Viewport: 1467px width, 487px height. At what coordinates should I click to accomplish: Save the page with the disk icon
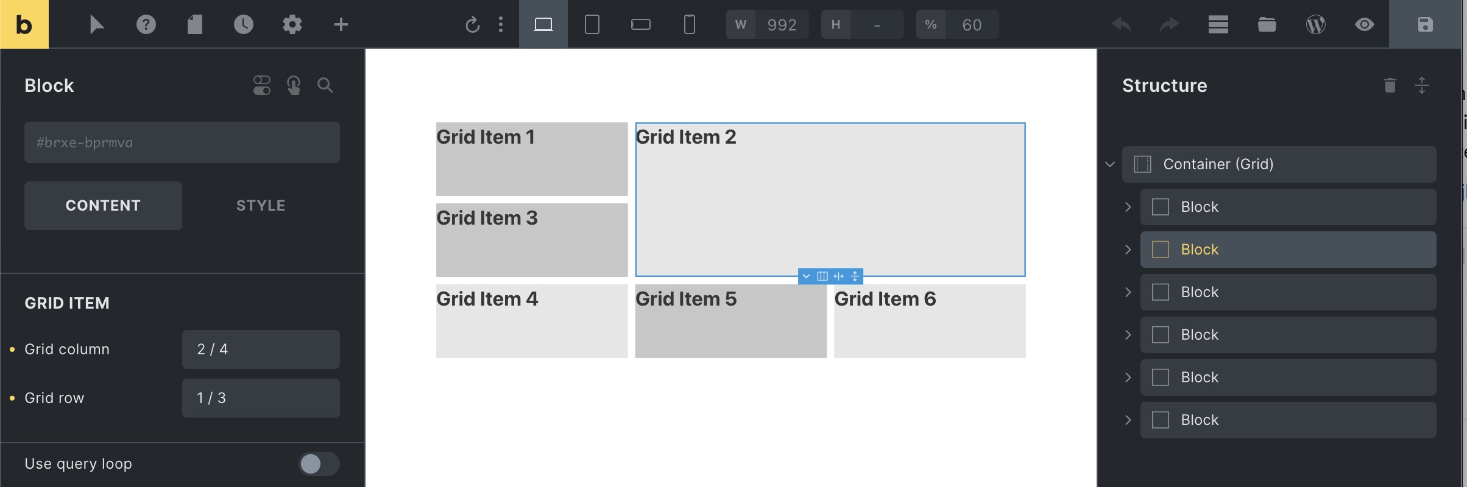pos(1425,24)
